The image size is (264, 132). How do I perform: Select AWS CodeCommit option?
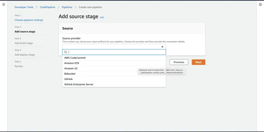click(114, 58)
